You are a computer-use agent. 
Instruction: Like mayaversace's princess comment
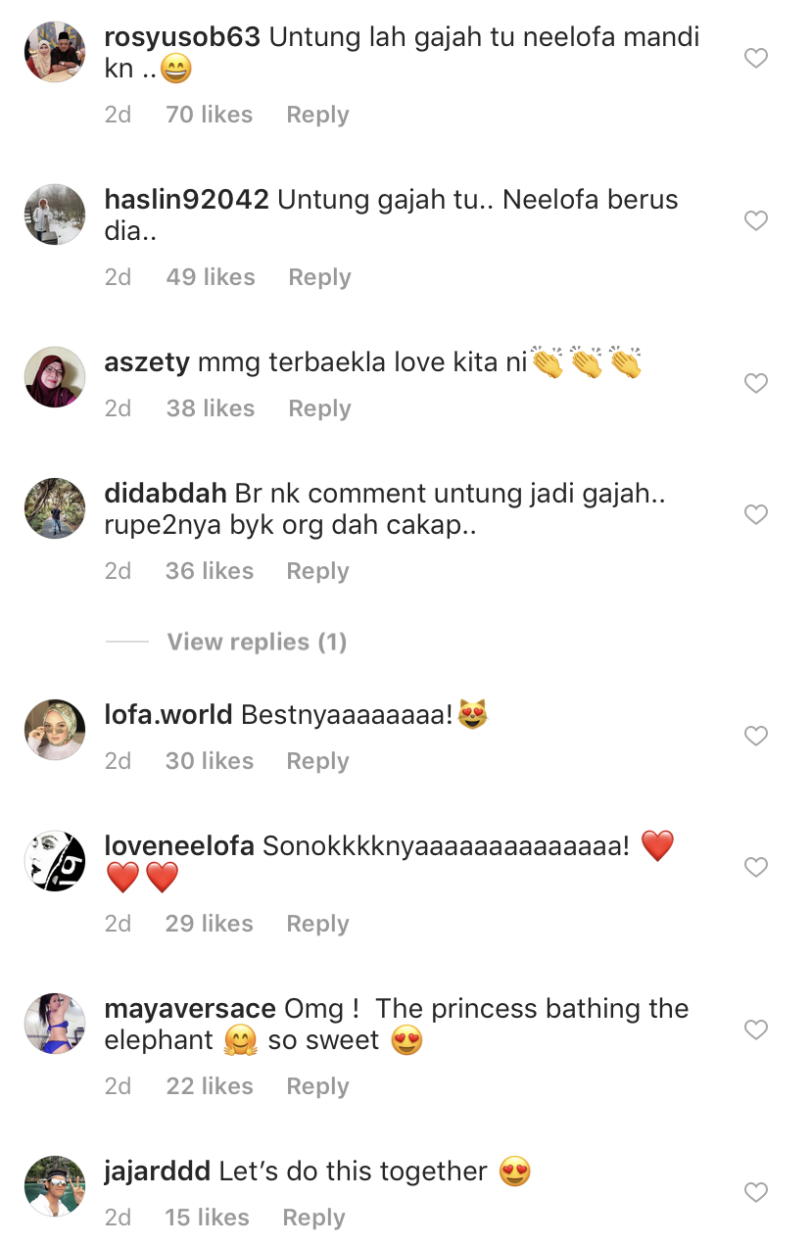756,1030
